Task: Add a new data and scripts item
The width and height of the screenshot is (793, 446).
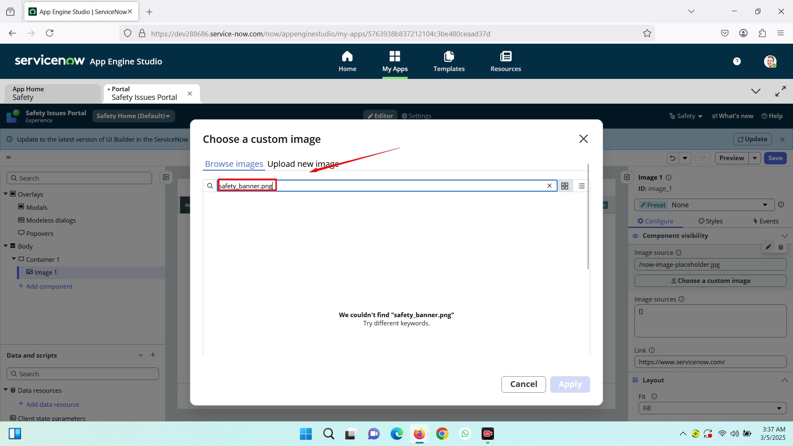Action: (153, 355)
